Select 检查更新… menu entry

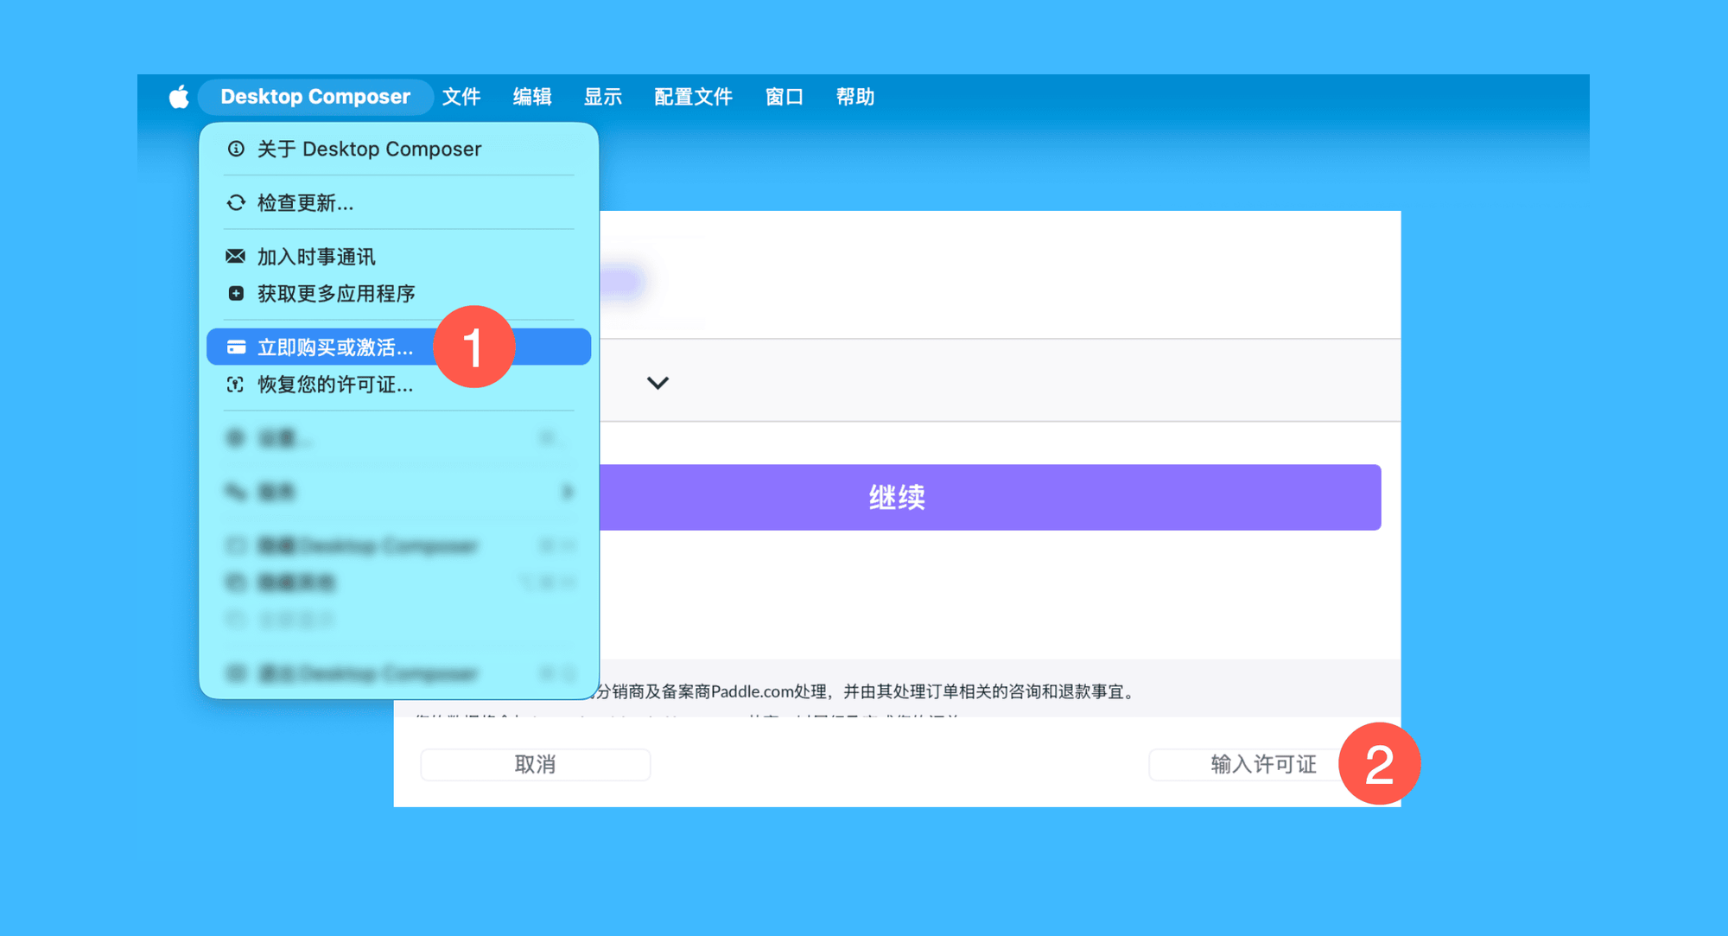click(399, 203)
